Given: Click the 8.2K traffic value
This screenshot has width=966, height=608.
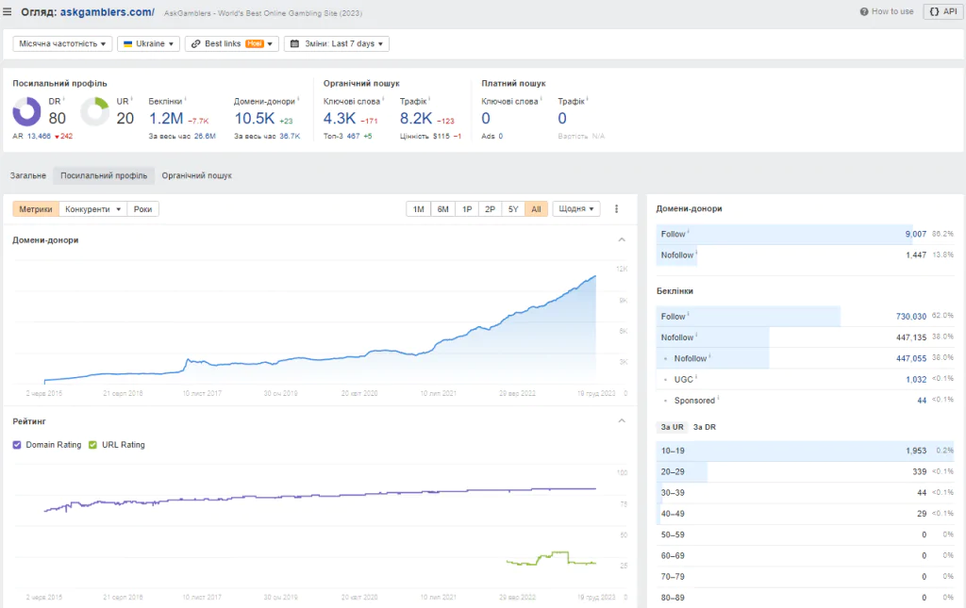Looking at the screenshot, I should [x=416, y=118].
